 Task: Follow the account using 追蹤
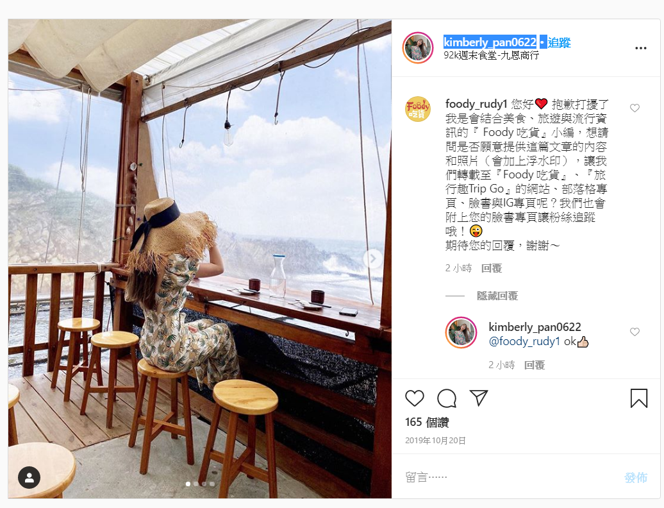tap(559, 42)
